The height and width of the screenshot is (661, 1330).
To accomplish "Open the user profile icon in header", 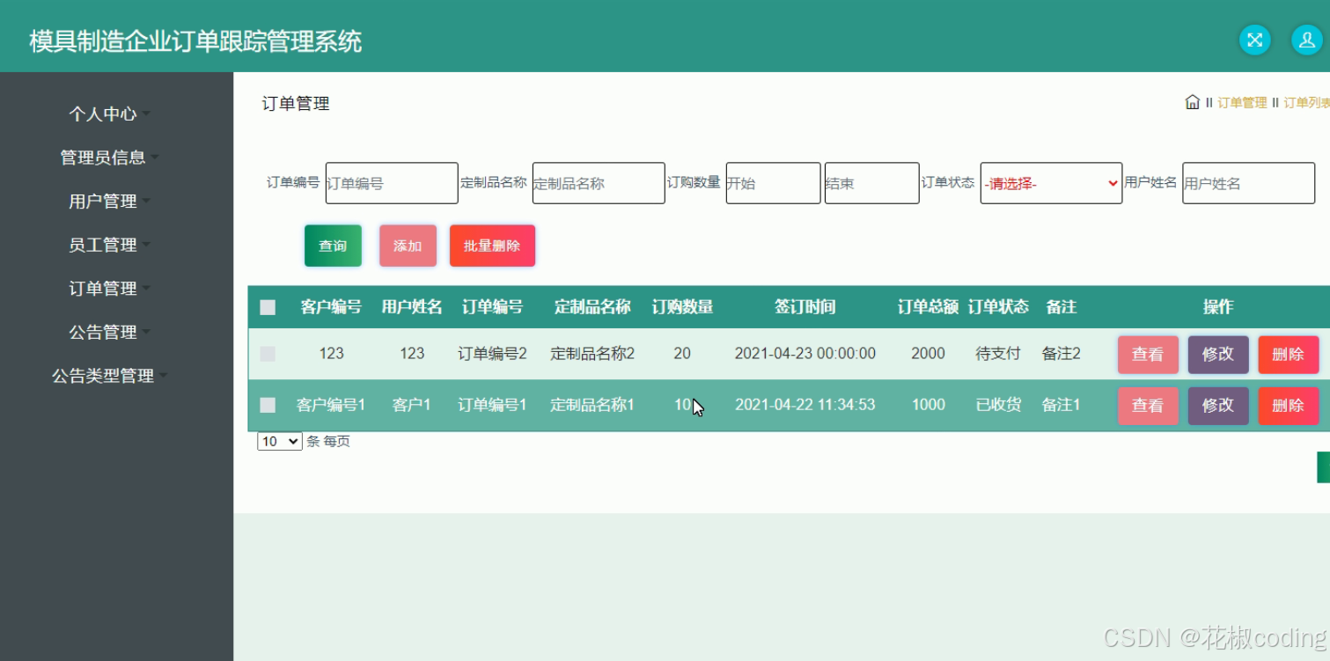I will 1306,40.
